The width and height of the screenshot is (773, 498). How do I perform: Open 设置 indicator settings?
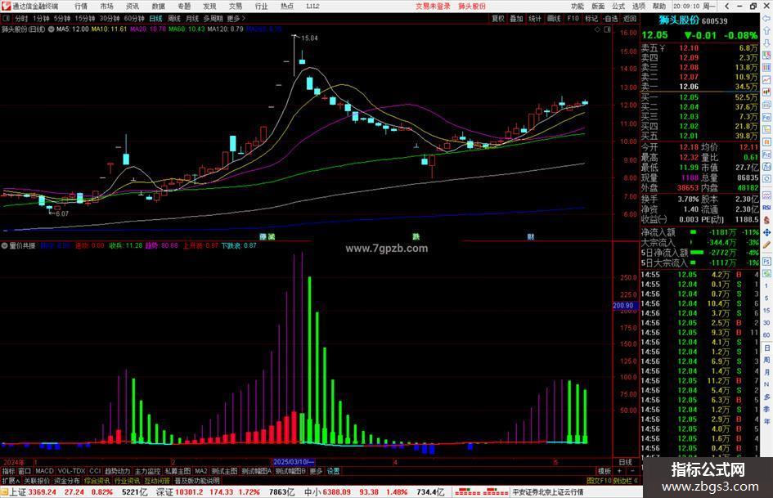(333, 471)
